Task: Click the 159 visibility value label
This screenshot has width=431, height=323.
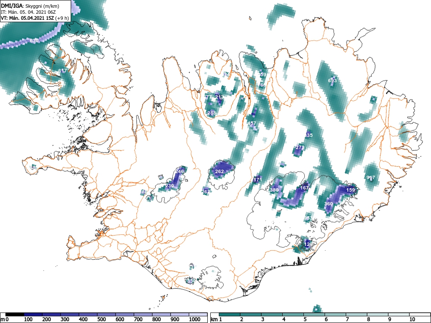Action: 350,190
